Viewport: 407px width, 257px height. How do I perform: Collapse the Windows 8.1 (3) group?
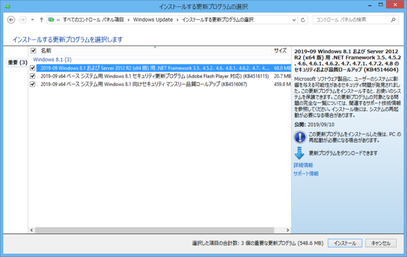point(52,59)
